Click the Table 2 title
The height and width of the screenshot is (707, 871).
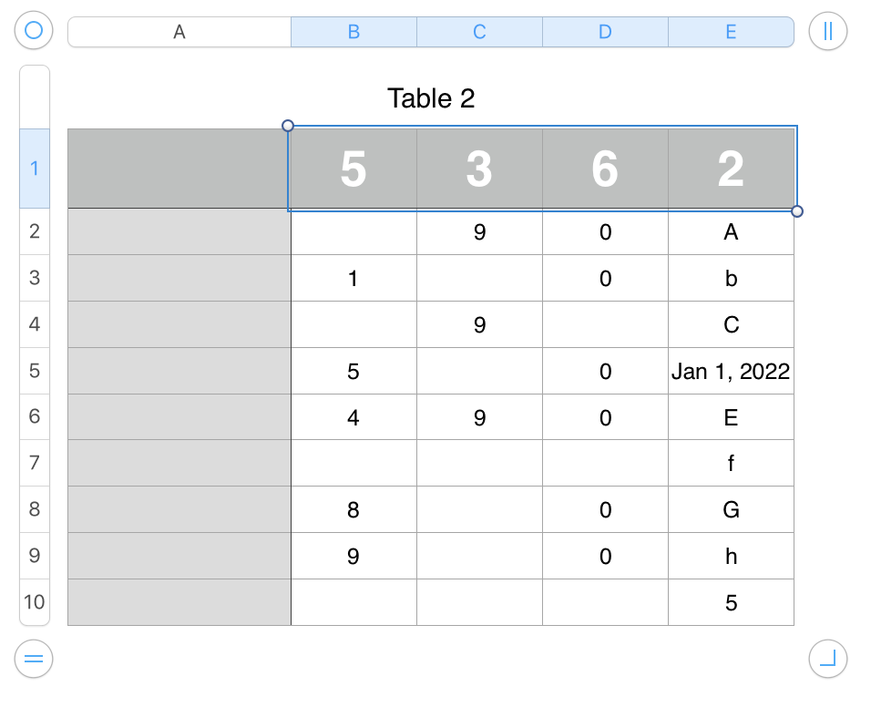[x=431, y=98]
